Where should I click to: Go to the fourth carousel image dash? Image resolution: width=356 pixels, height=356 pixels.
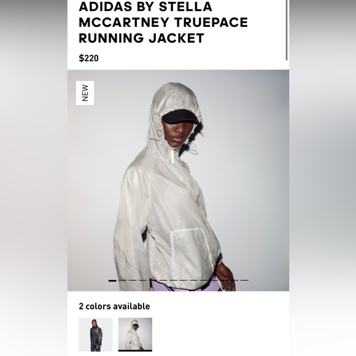143,280
